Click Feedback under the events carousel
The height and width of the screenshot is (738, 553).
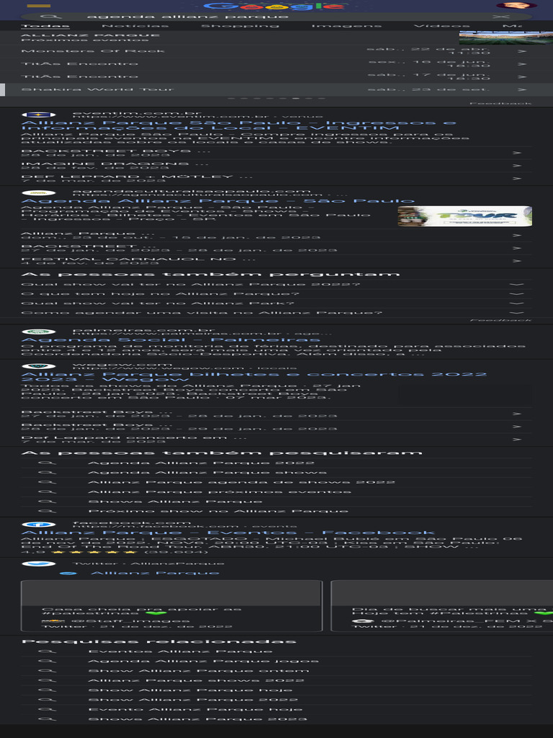click(x=500, y=103)
